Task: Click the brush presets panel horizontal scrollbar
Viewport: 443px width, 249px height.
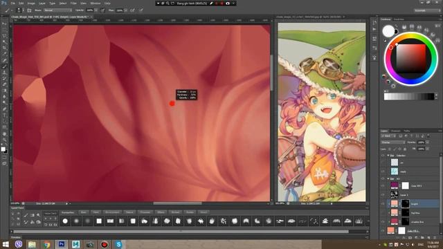Action: 181,232
